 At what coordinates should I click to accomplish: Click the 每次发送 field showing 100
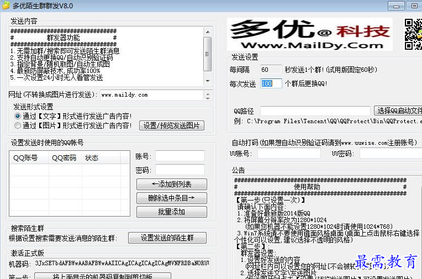click(x=271, y=83)
